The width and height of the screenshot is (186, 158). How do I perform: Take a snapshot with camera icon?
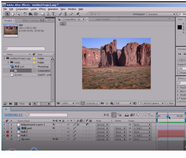tap(102, 103)
